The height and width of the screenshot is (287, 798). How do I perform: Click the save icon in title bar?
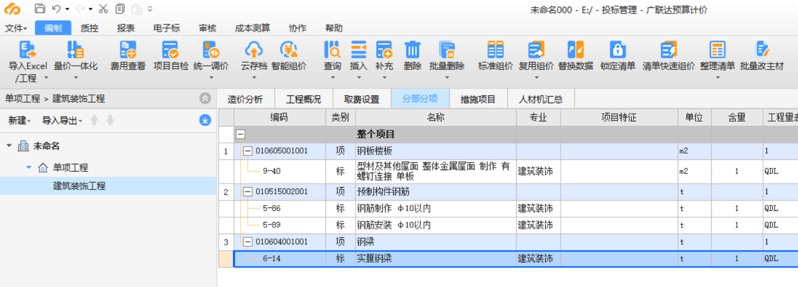coord(40,9)
